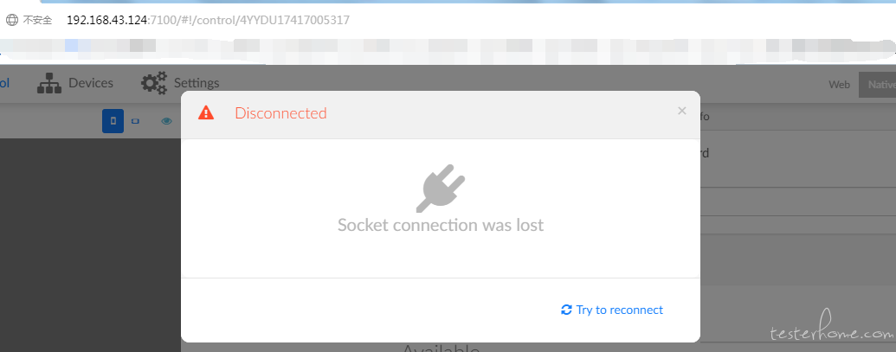
Task: Click the red warning triangle icon
Action: coord(206,113)
